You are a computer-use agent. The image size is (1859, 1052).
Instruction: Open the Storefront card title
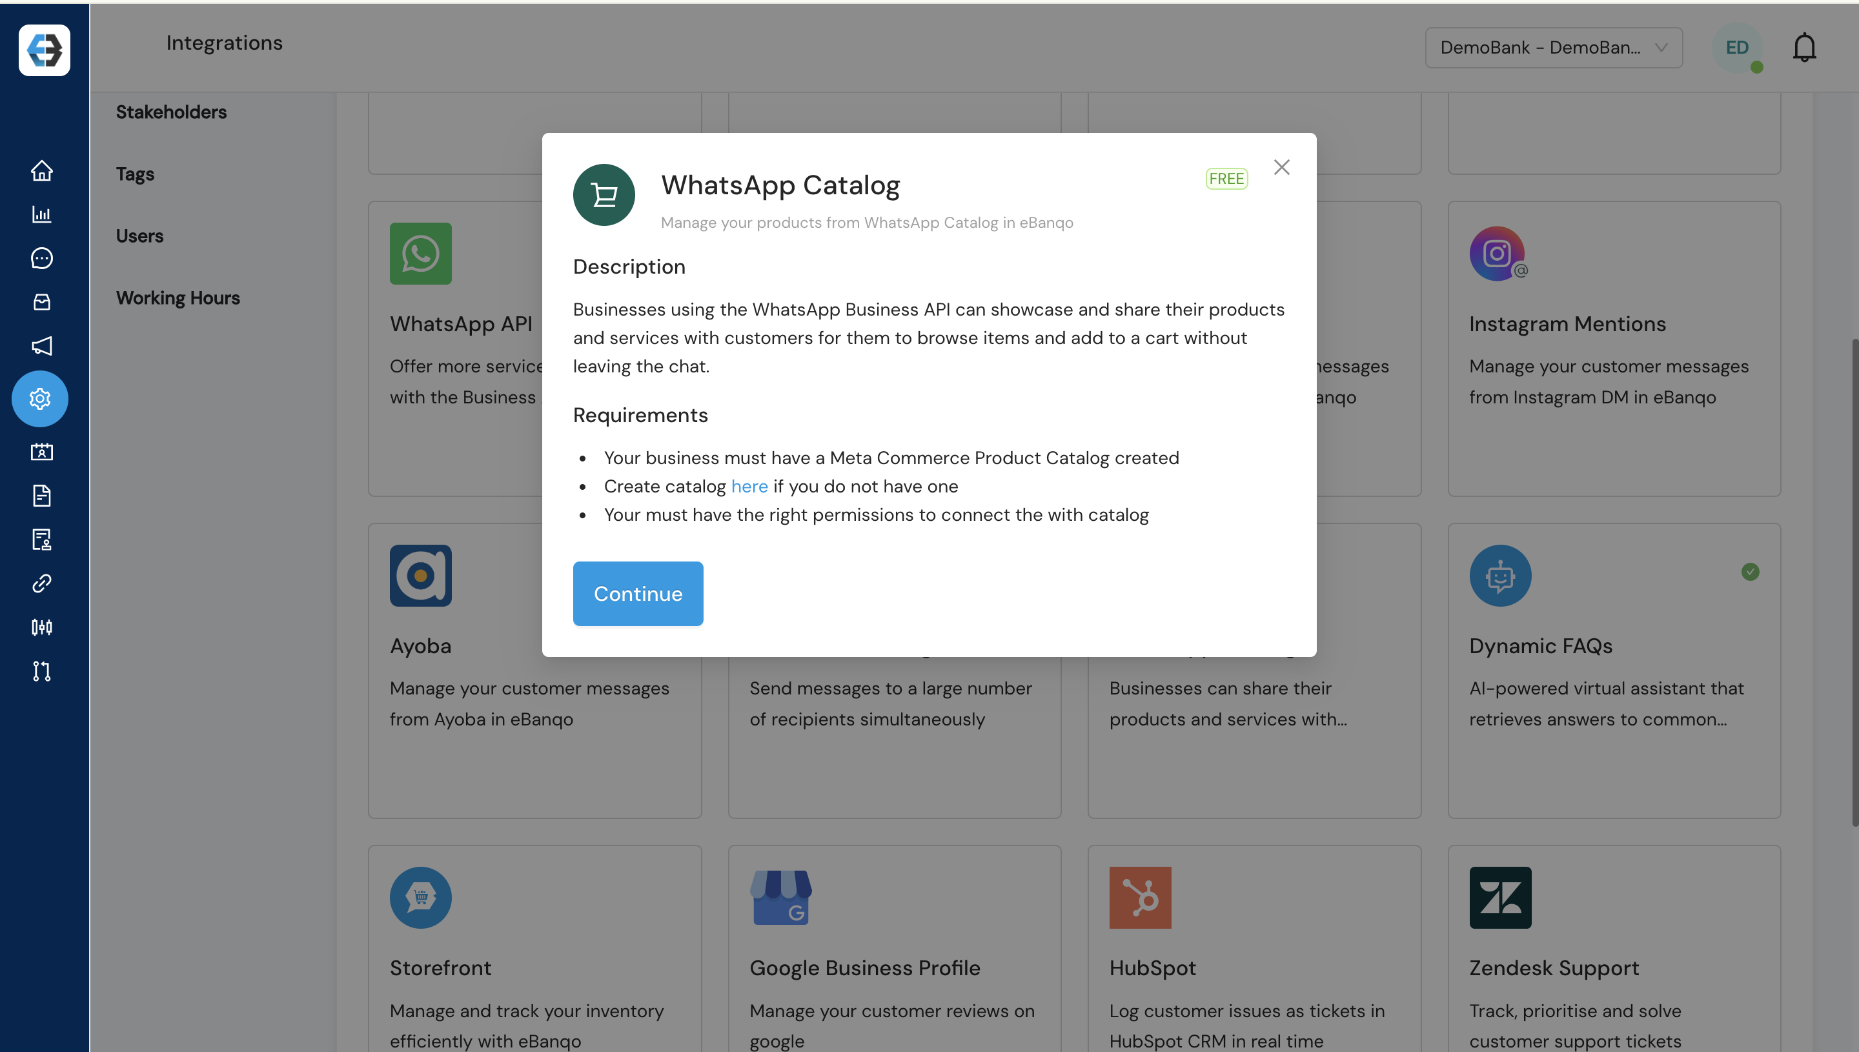[441, 968]
